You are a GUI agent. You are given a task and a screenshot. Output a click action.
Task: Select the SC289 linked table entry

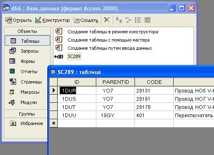point(74,56)
